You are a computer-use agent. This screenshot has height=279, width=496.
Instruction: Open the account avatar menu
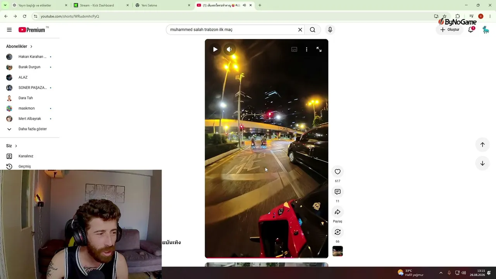point(486,30)
